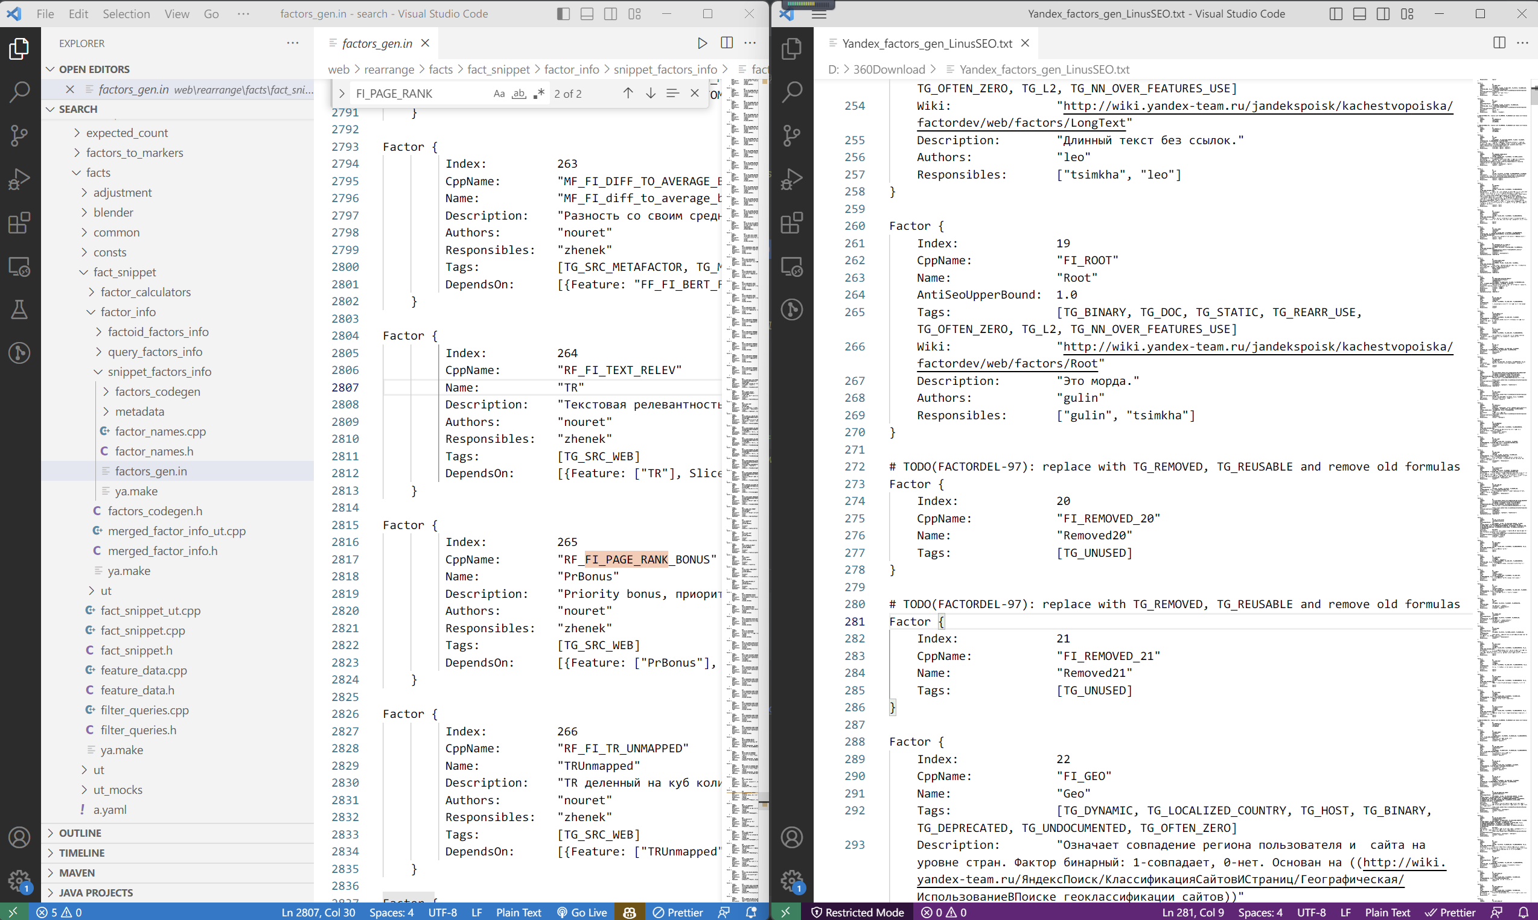Image resolution: width=1538 pixels, height=920 pixels.
Task: Click Restricted Mode in right status bar
Action: pyautogui.click(x=858, y=912)
